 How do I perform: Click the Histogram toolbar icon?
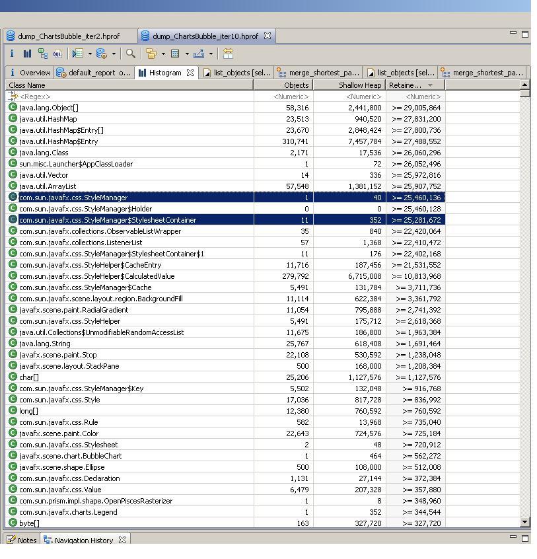[27, 54]
